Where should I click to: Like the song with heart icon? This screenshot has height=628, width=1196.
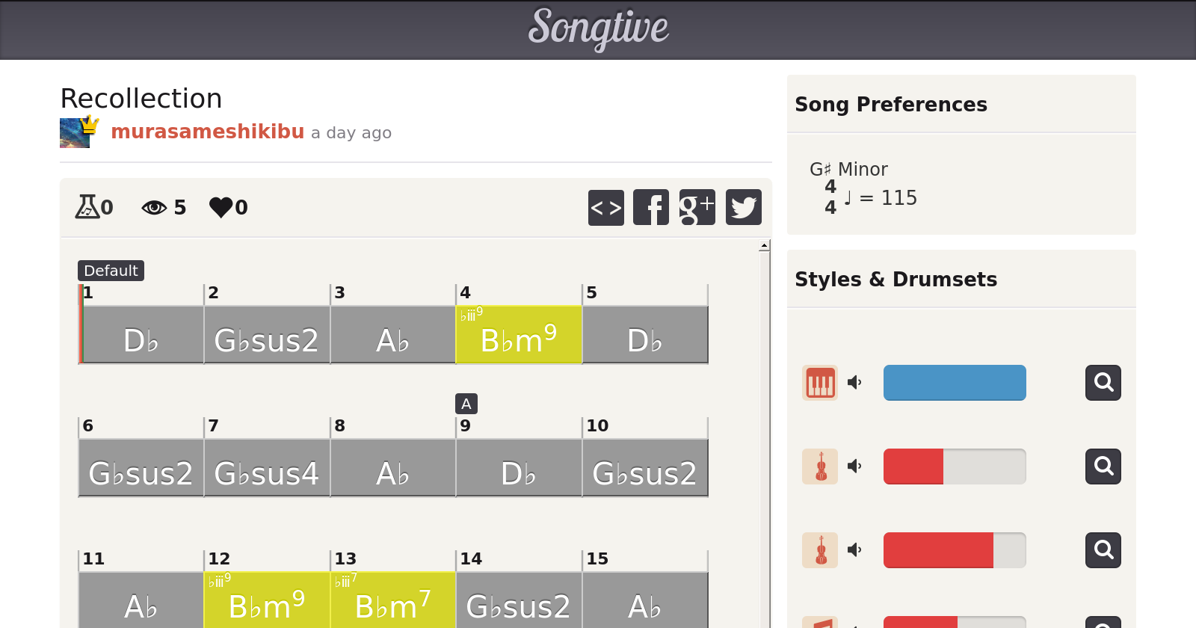click(221, 207)
